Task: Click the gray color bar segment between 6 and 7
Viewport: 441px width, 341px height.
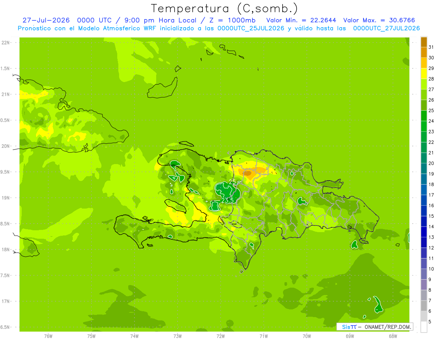Action: pos(424,306)
